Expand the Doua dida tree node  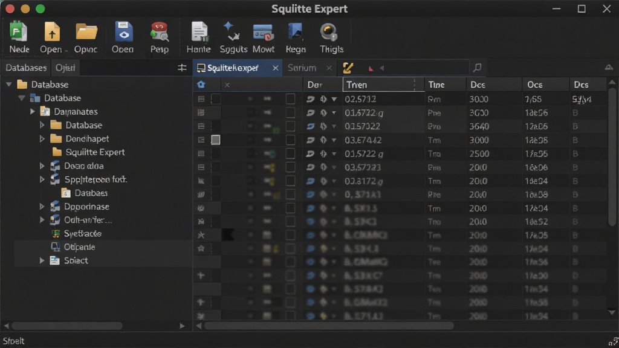coord(42,166)
